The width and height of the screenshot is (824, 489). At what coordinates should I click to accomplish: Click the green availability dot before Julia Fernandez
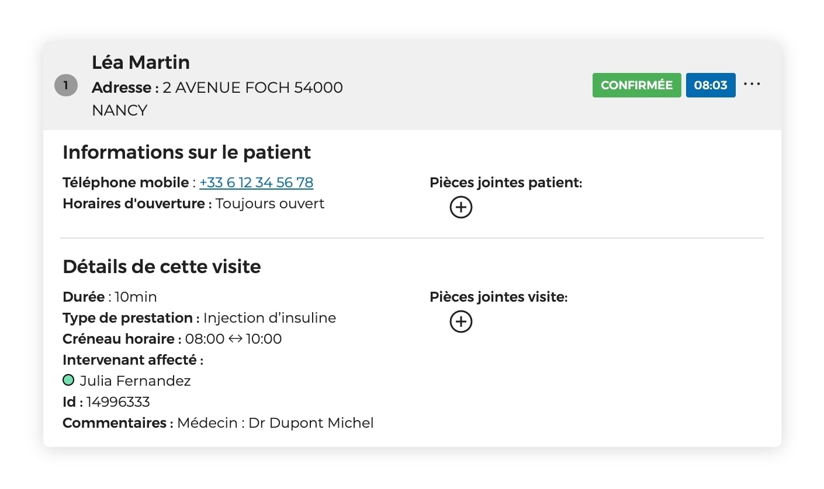68,380
